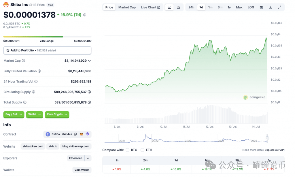Select the Market Cap chart tab
Image resolution: width=295 pixels, height=177 pixels.
coord(127,7)
